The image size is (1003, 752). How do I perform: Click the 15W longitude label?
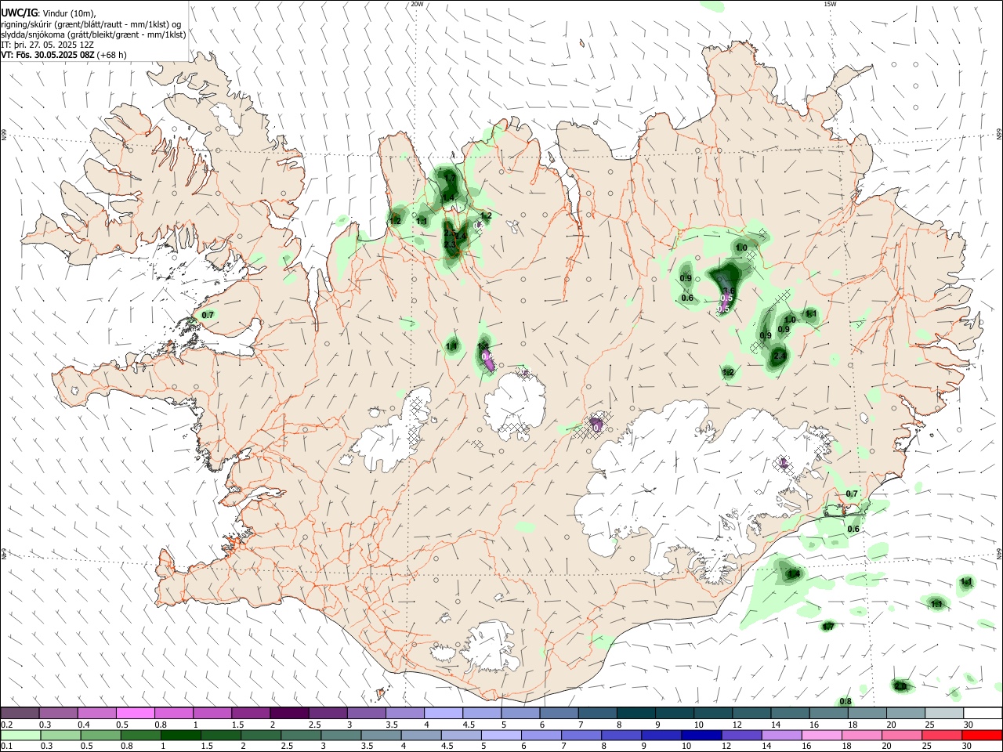[x=831, y=4]
